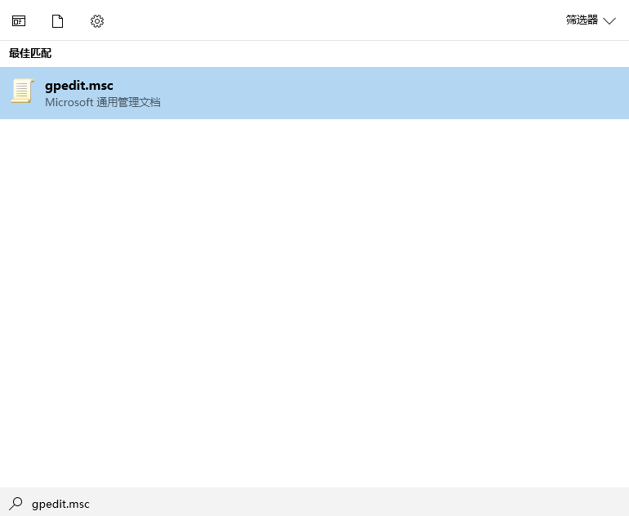Expand the 筛选器 filter dropdown
629x516 pixels.
(x=591, y=20)
